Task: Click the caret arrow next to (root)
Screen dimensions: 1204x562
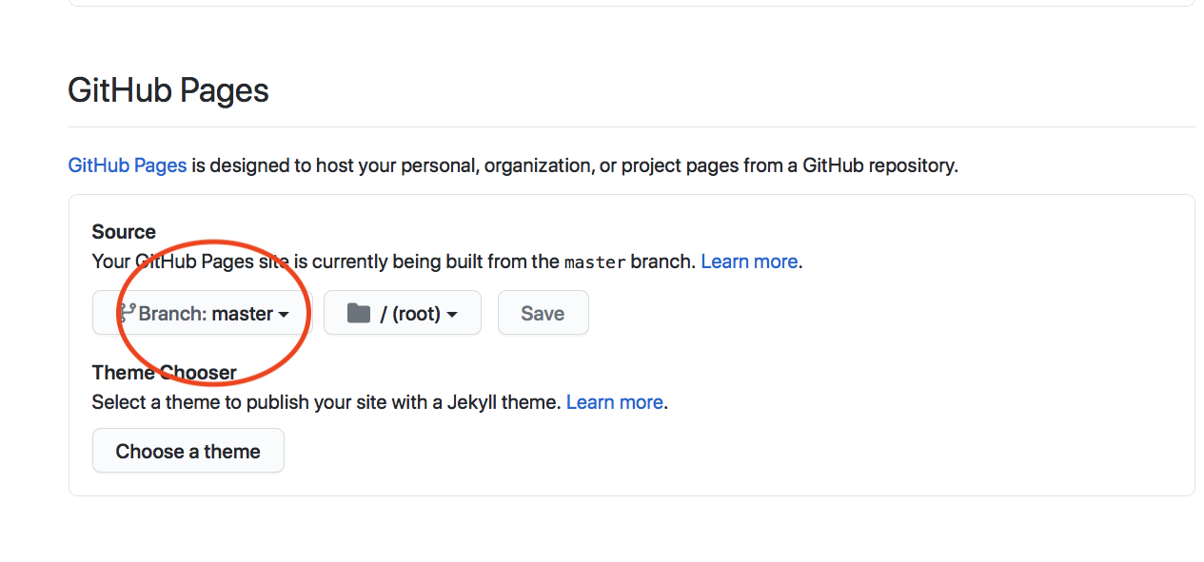Action: pos(451,315)
